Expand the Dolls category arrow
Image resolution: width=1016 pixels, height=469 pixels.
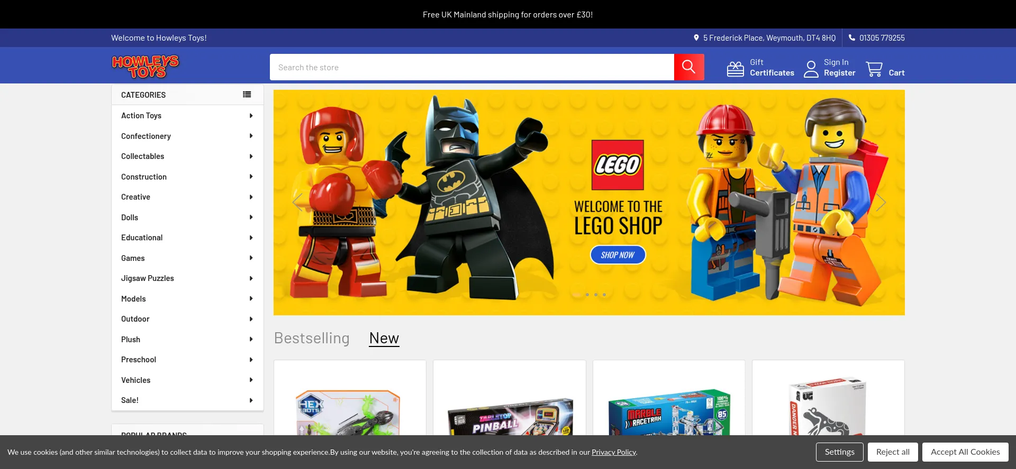pyautogui.click(x=251, y=217)
